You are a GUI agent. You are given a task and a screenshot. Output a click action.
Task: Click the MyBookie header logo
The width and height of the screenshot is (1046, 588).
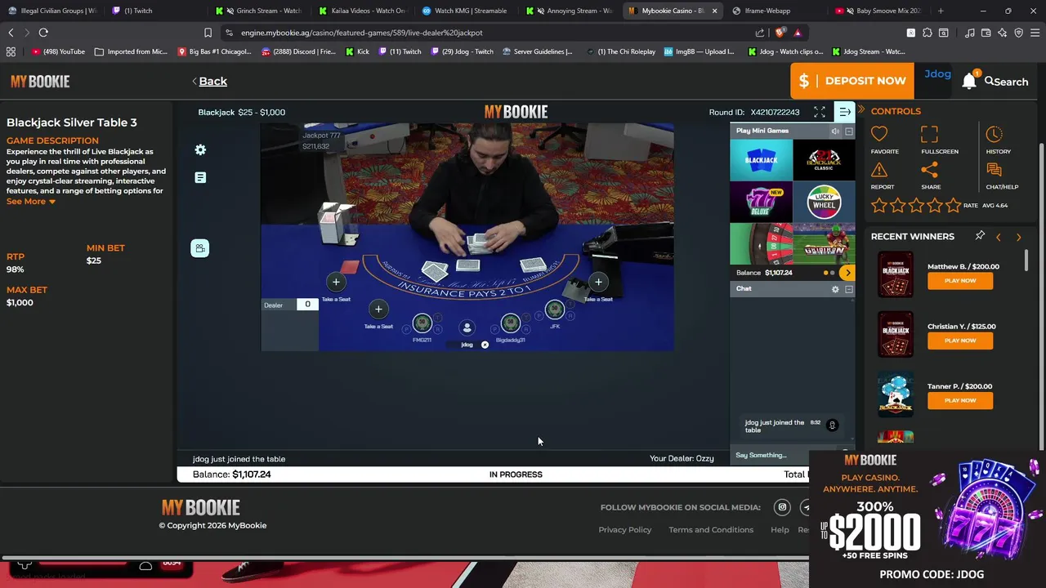(x=40, y=81)
